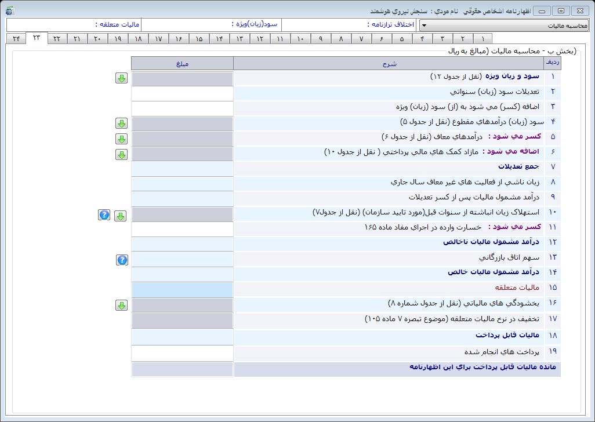
Task: Switch to tab ۱۰
Action: pyautogui.click(x=300, y=39)
